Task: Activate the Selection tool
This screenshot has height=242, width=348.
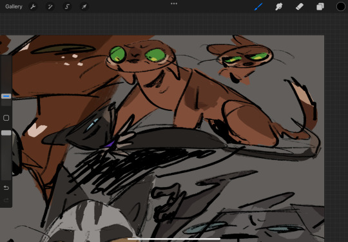Action: tap(67, 6)
